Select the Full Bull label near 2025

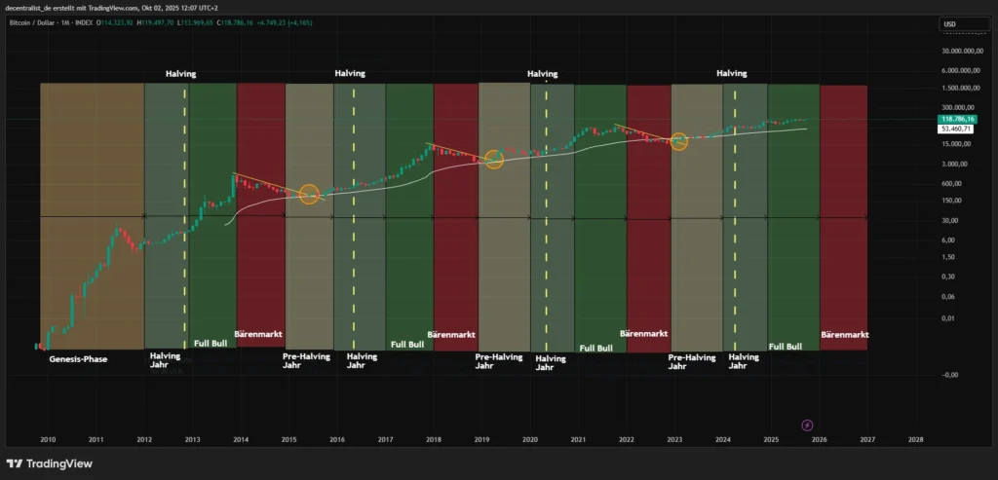tap(786, 347)
